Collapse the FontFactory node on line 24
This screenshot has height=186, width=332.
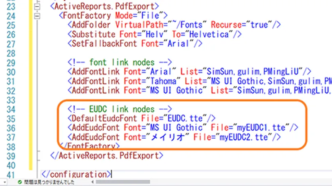(x=38, y=16)
